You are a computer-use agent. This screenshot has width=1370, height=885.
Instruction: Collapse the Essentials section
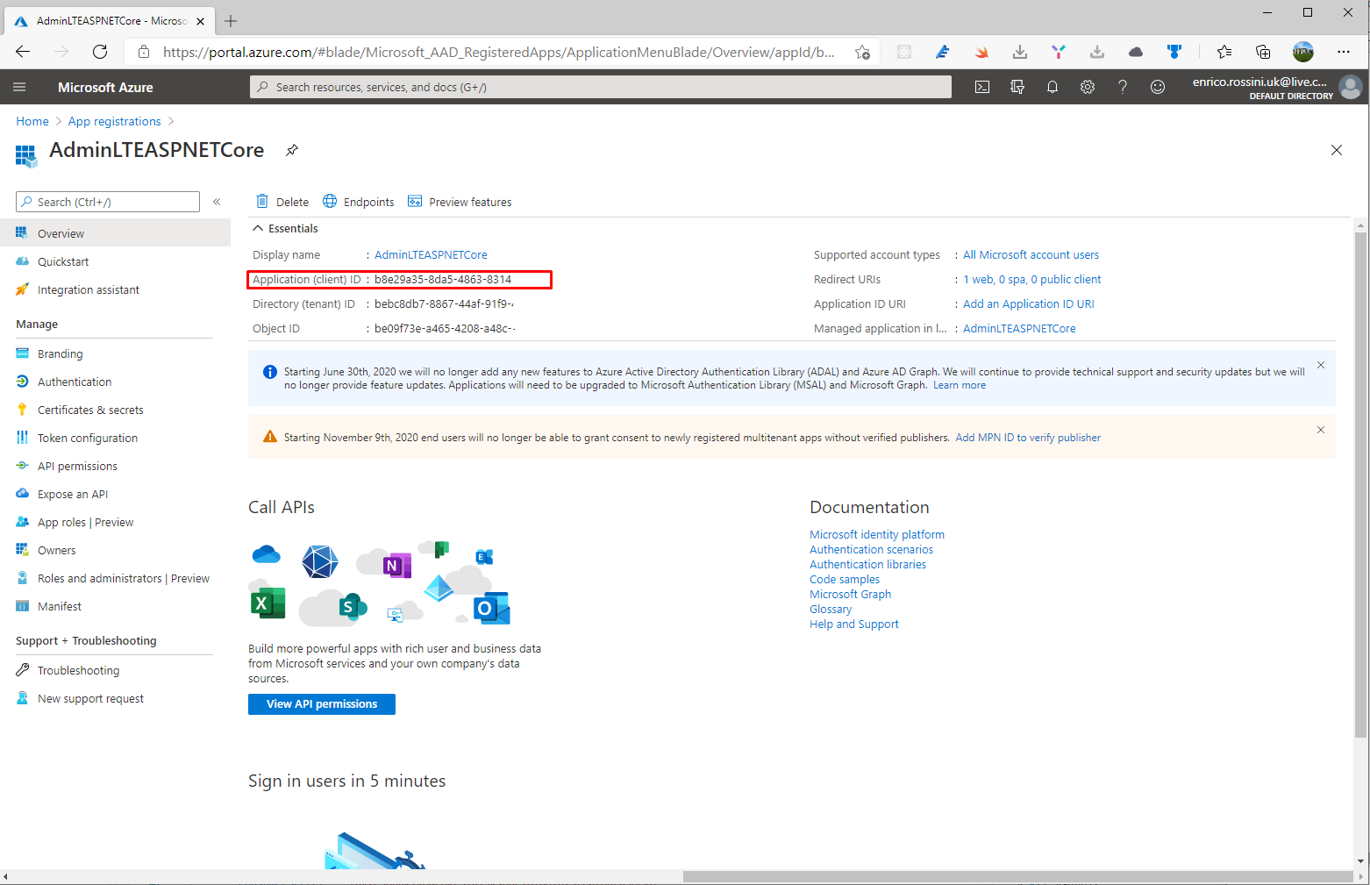click(x=258, y=228)
